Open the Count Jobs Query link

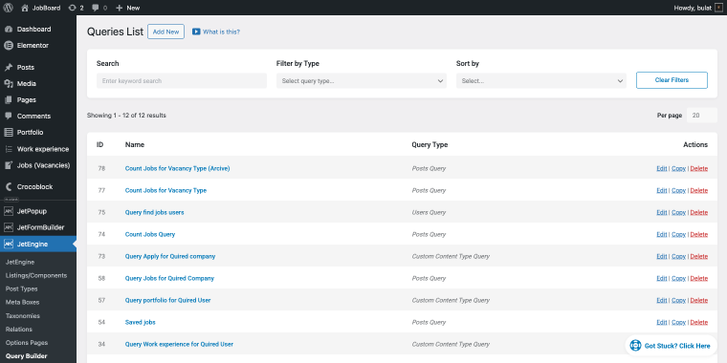tap(150, 234)
